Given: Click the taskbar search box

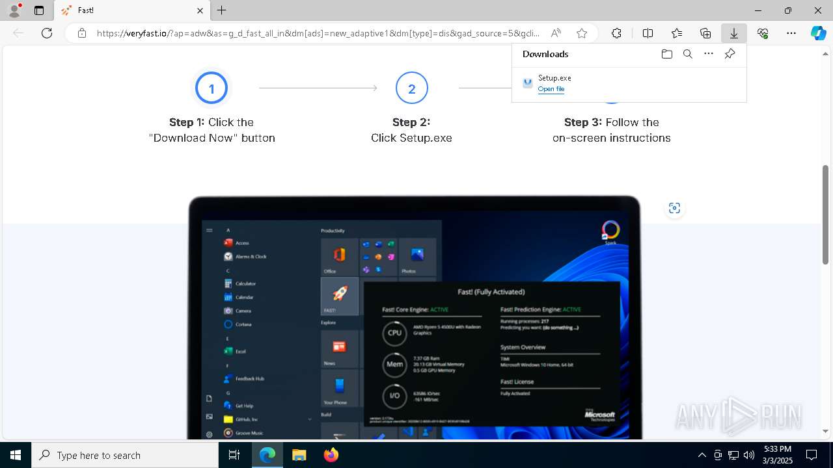Looking at the screenshot, I should 125,455.
